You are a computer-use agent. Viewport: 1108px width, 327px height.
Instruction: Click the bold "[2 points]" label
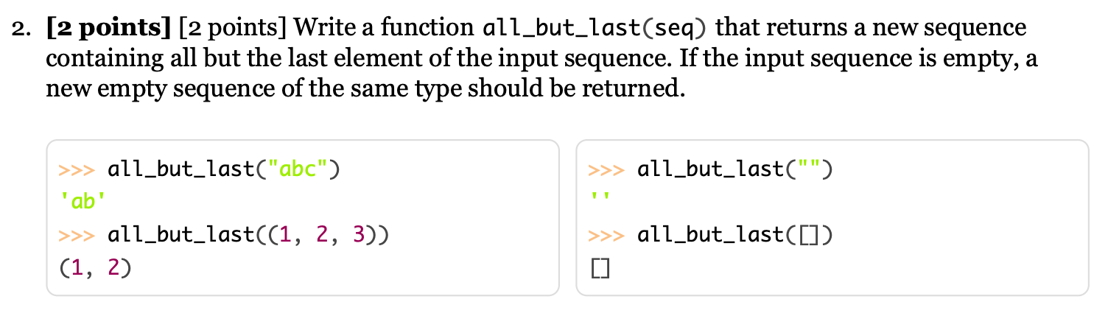click(109, 28)
